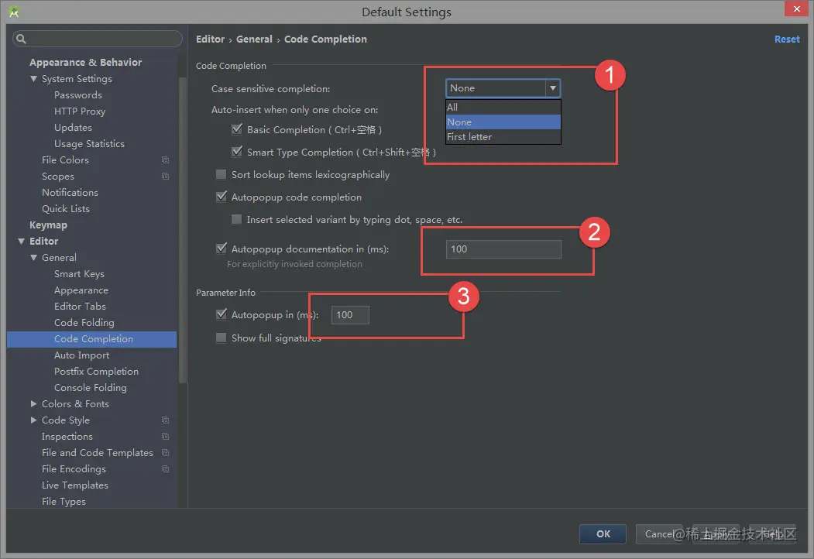
Task: Enable Show full signatures checkbox
Action: (x=222, y=338)
